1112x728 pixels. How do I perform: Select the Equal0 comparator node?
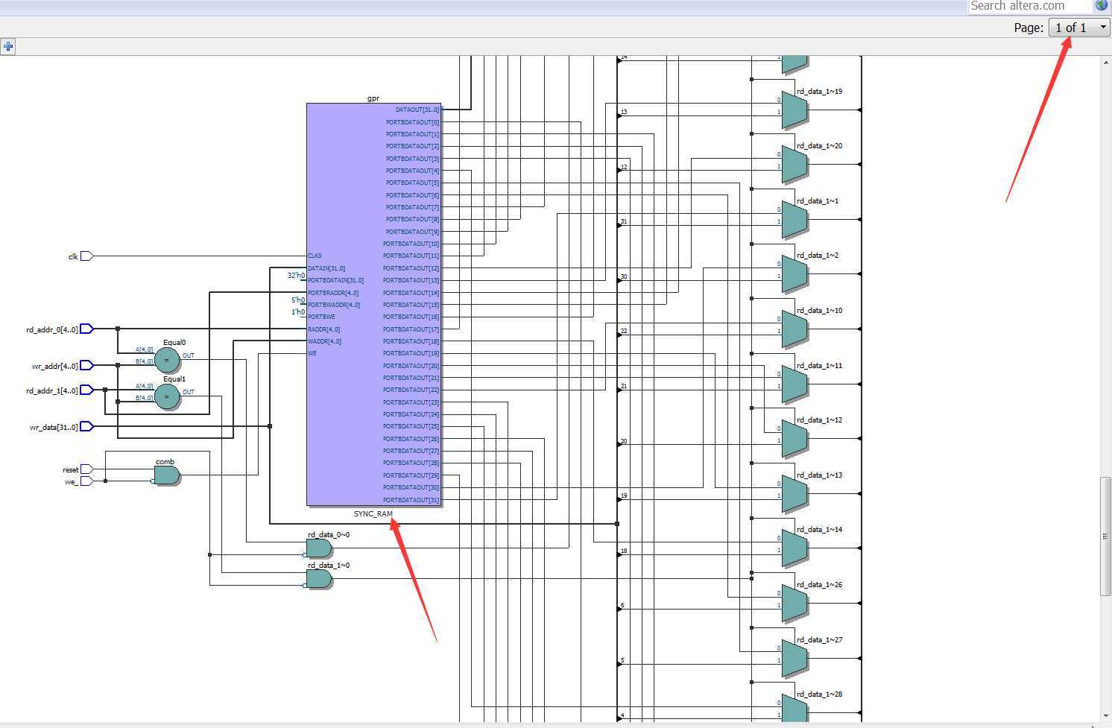167,360
